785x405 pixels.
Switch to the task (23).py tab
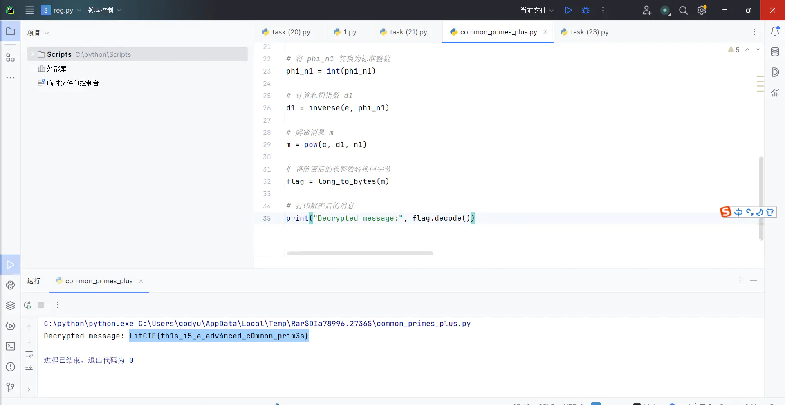[x=585, y=32]
